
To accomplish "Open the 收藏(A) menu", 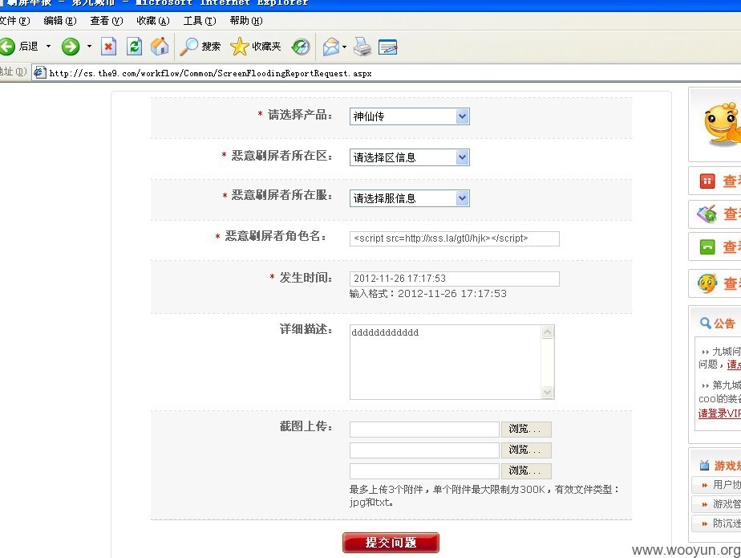I will (x=152, y=21).
